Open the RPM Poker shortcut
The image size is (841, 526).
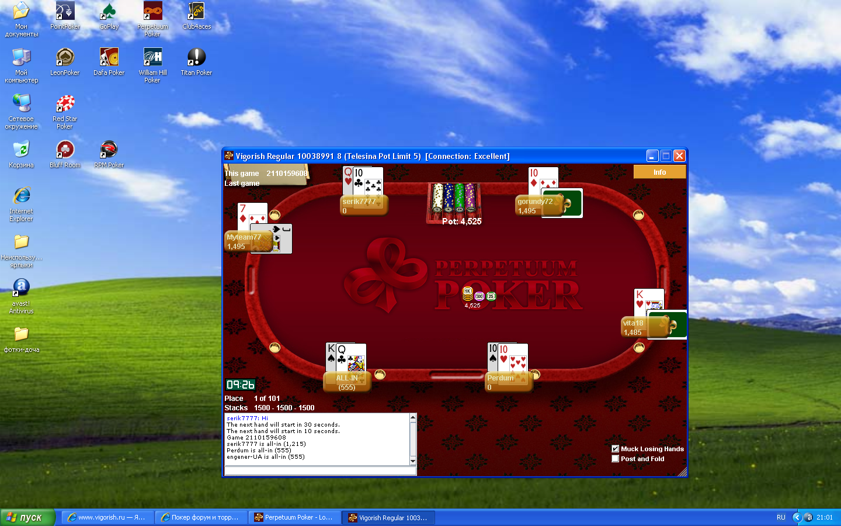click(109, 154)
